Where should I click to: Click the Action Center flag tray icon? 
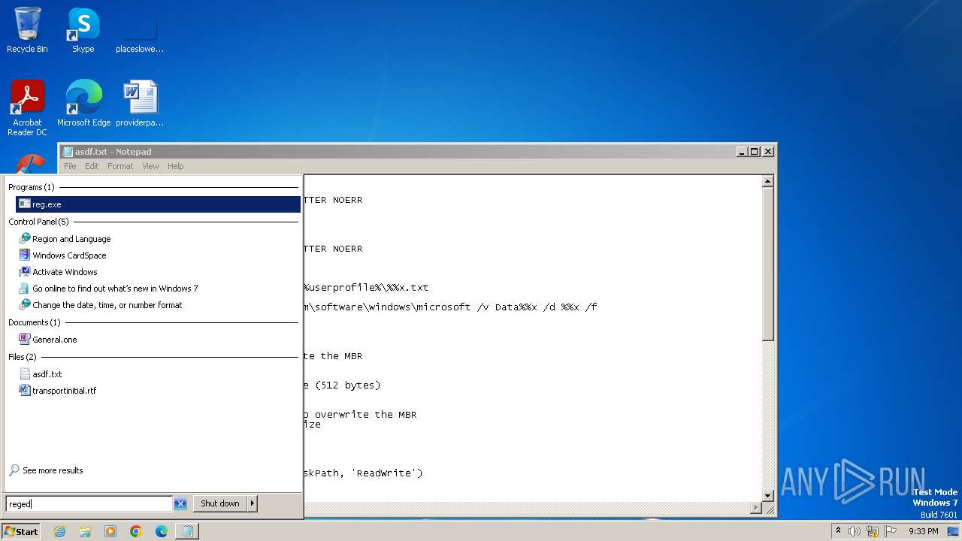tap(891, 531)
